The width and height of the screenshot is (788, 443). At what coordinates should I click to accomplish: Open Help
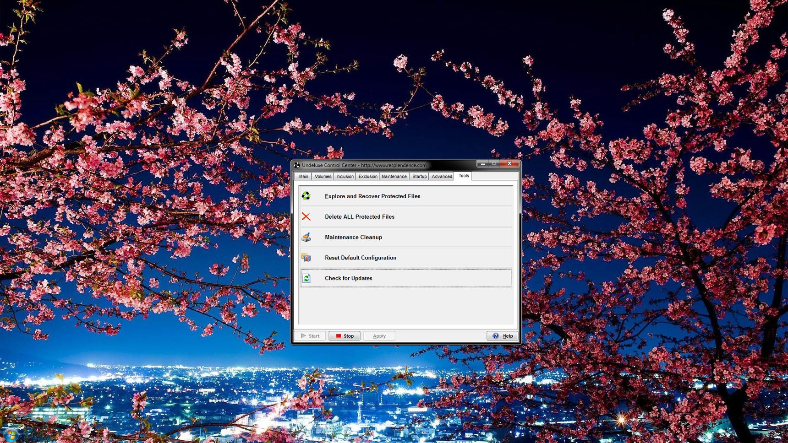(503, 336)
